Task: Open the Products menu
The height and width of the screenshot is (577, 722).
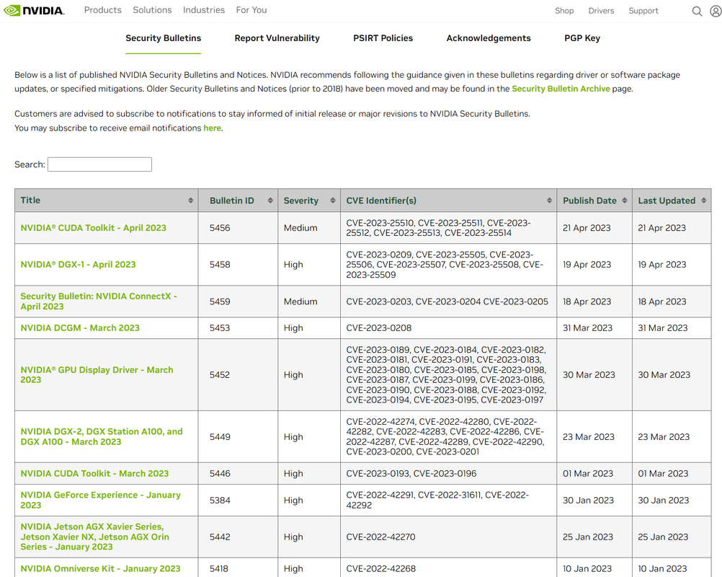Action: [103, 10]
